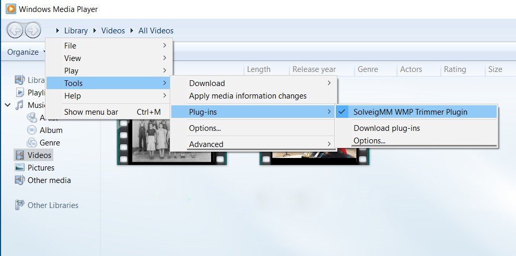Image resolution: width=516 pixels, height=256 pixels.
Task: Select Other media in navigation tree
Action: tap(49, 180)
